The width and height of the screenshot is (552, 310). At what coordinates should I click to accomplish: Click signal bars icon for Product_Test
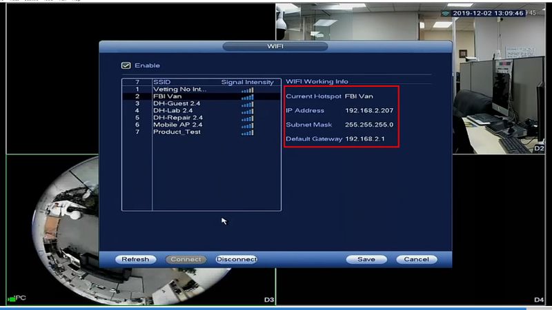pos(248,132)
